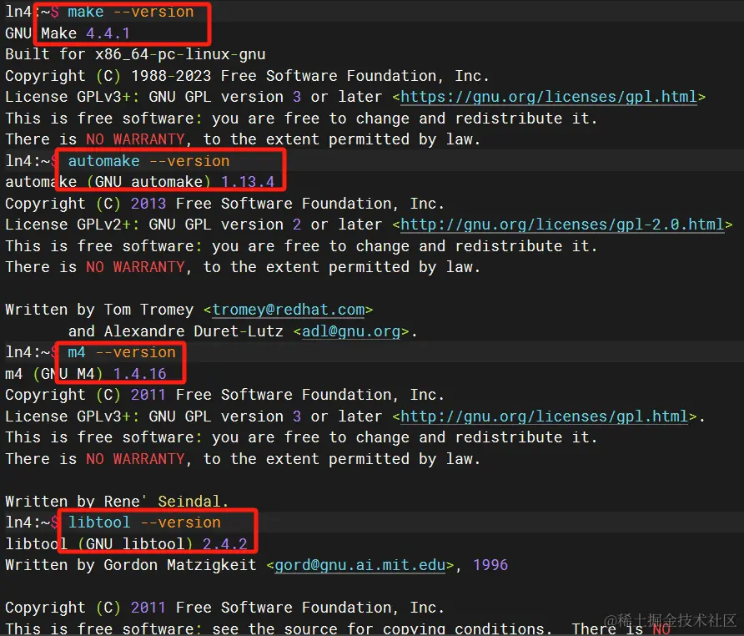Click 'Written by Tom Tromey' text
The height and width of the screenshot is (636, 744).
[99, 310]
